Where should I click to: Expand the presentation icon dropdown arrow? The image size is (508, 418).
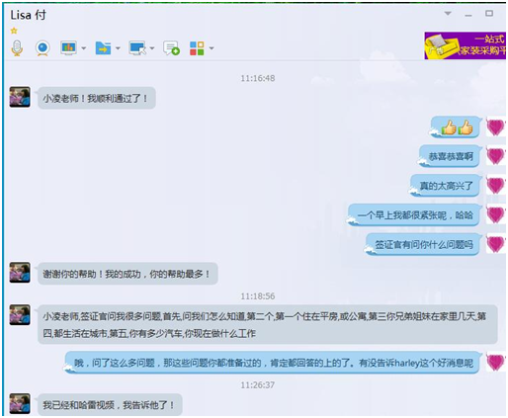pyautogui.click(x=84, y=48)
